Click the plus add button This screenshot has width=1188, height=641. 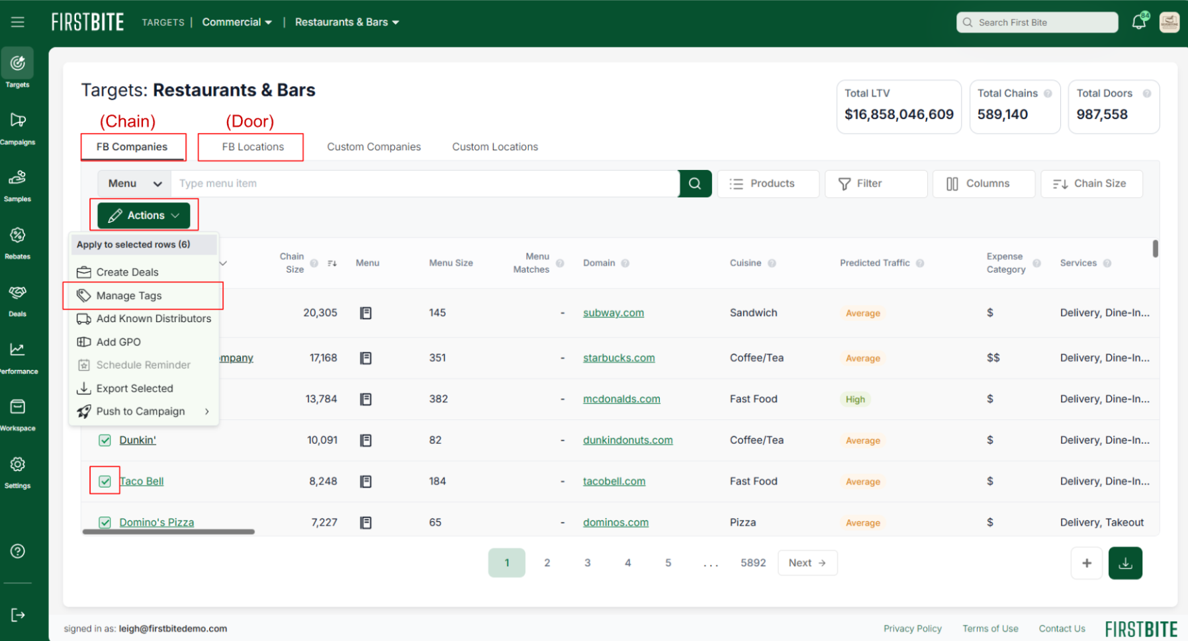point(1087,563)
